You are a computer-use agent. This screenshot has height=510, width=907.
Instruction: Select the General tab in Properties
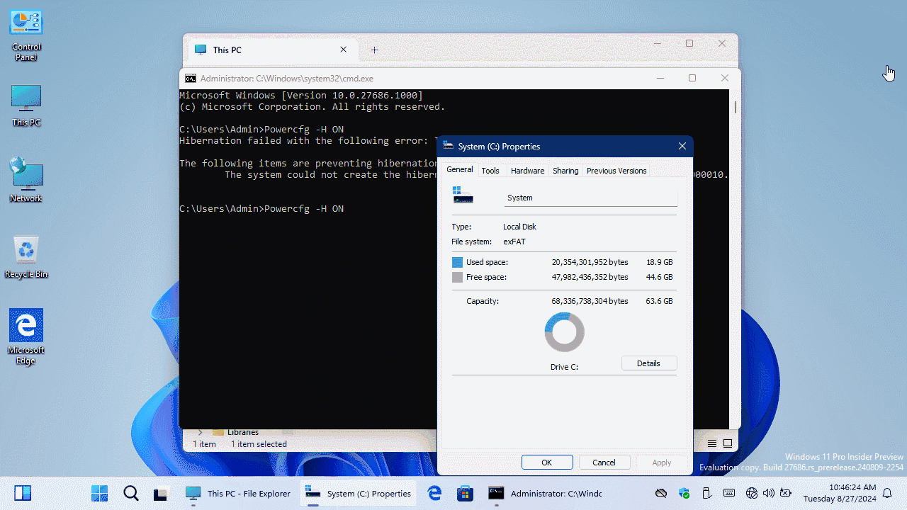tap(460, 170)
